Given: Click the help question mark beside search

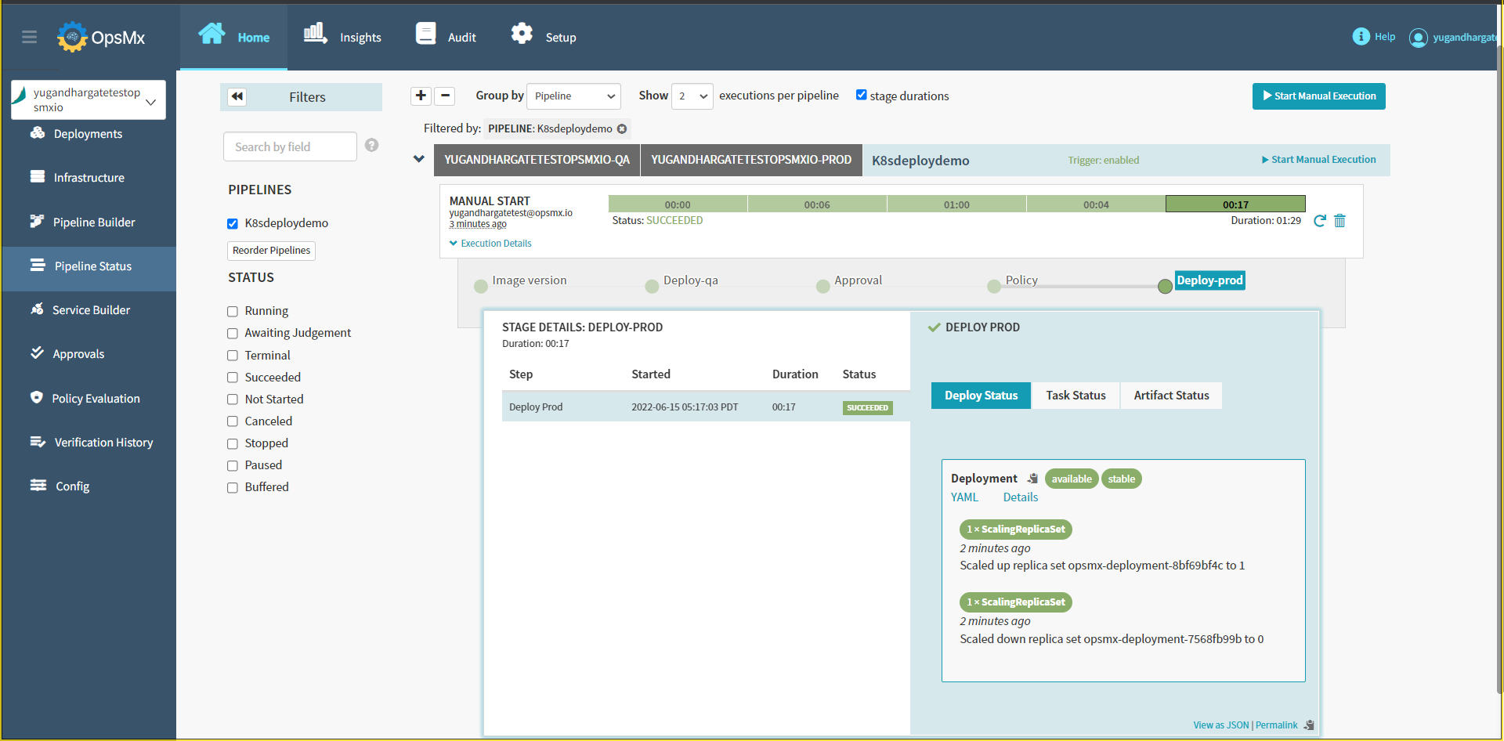Looking at the screenshot, I should point(372,146).
